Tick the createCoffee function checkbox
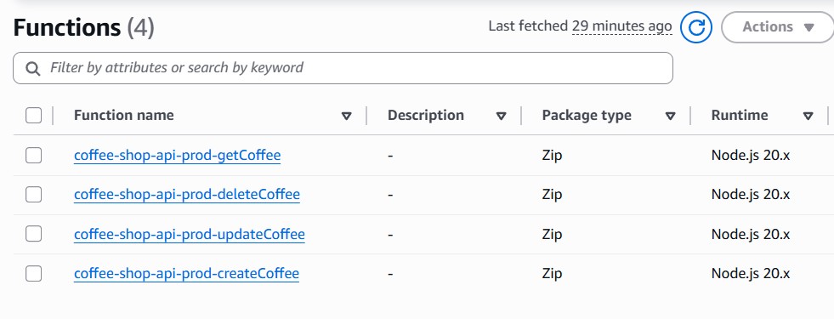Screen dimensions: 834x319 point(33,273)
